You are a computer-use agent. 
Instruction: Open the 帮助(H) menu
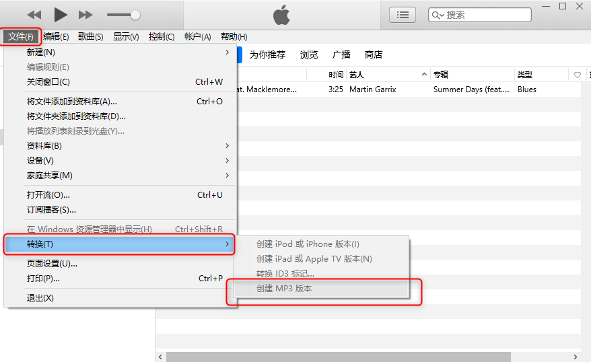(x=234, y=37)
